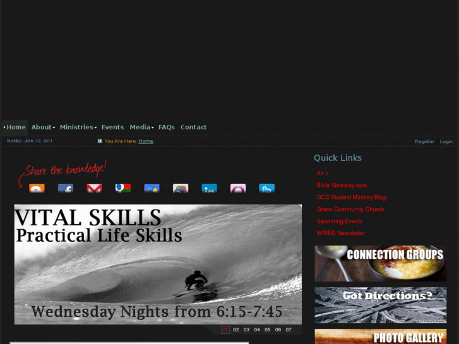Open the Got Directions? banner
Image resolution: width=459 pixels, height=344 pixels.
tap(381, 305)
